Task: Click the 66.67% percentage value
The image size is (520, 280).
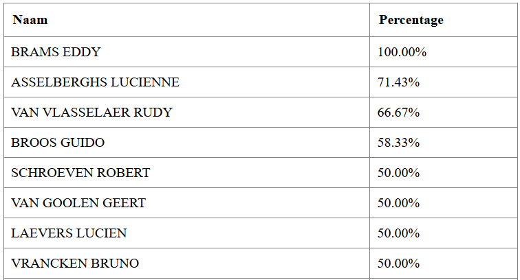Action: [398, 112]
